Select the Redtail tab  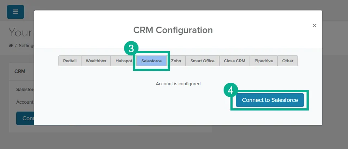(x=70, y=61)
